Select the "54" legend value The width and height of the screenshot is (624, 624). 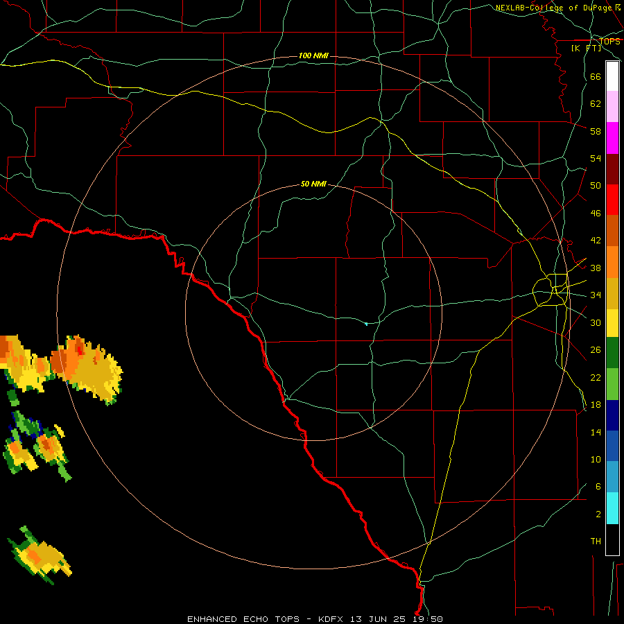[596, 158]
